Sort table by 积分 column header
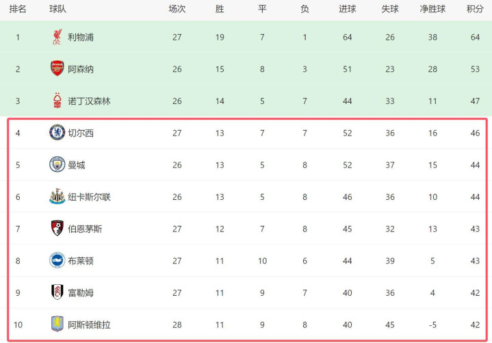This screenshot has height=343, width=492. (475, 10)
